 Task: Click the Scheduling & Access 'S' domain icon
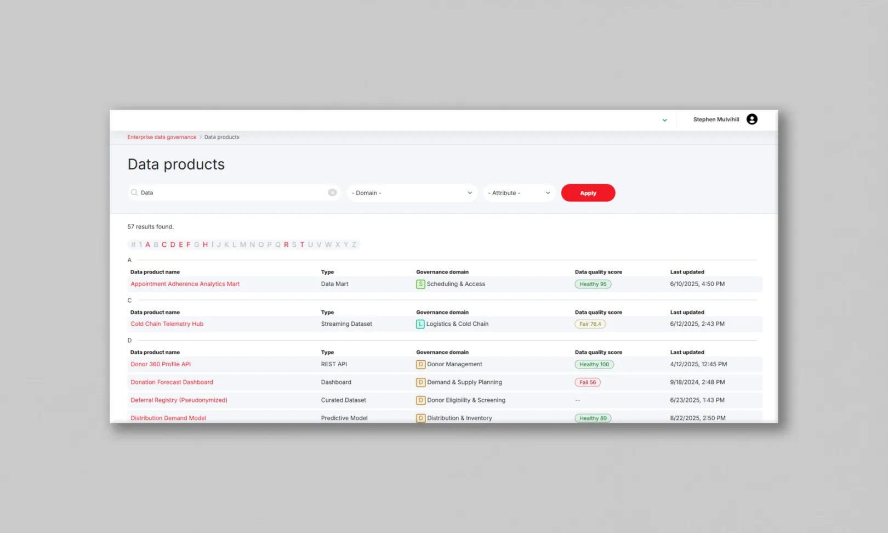pos(420,284)
